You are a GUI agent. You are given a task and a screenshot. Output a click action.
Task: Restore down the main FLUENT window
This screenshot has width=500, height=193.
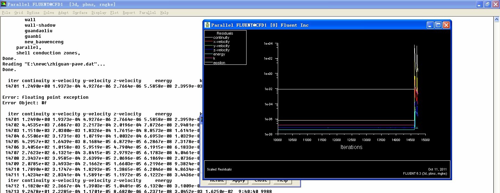coord(487,4)
